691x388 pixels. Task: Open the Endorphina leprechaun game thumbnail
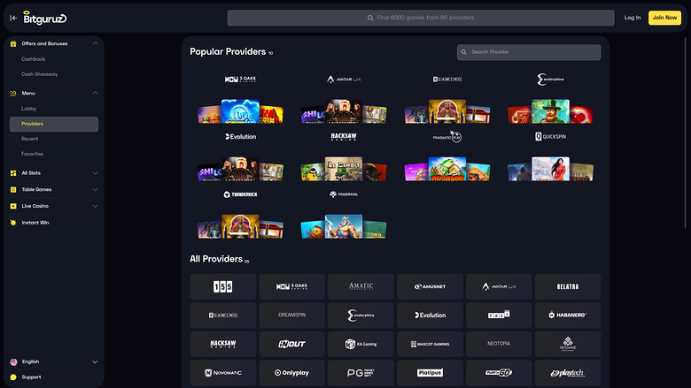click(550, 111)
